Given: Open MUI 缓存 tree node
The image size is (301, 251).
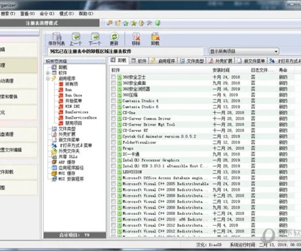Looking at the screenshot, I should pyautogui.click(x=67, y=173).
